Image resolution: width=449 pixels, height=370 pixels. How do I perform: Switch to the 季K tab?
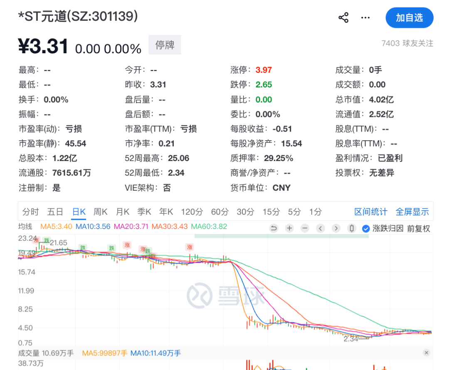pos(144,212)
